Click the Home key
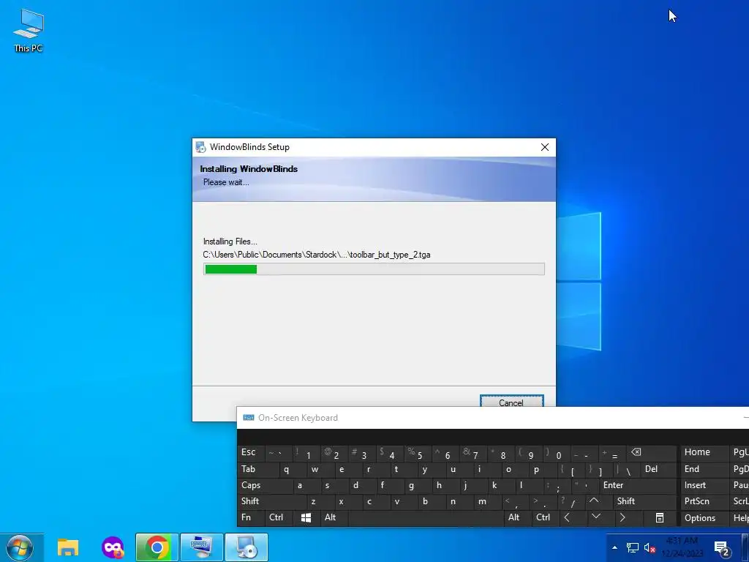 [704, 452]
